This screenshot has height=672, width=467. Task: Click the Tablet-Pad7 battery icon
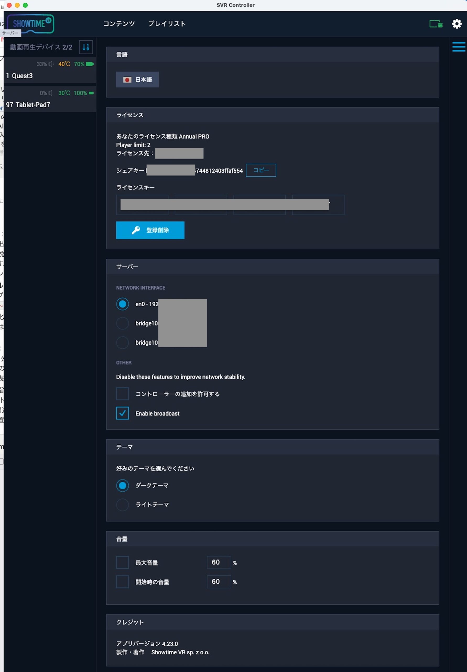click(91, 93)
